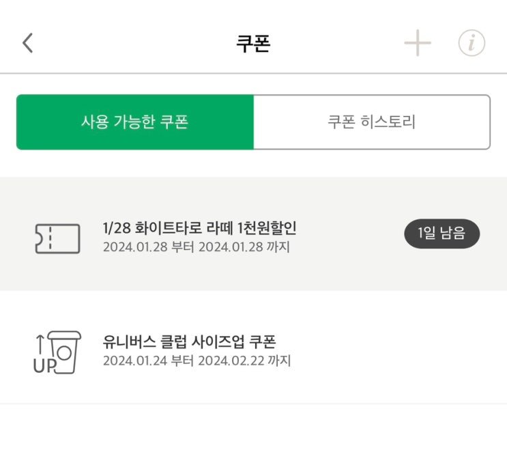Tap the blank area below coupon list

click(x=253, y=427)
